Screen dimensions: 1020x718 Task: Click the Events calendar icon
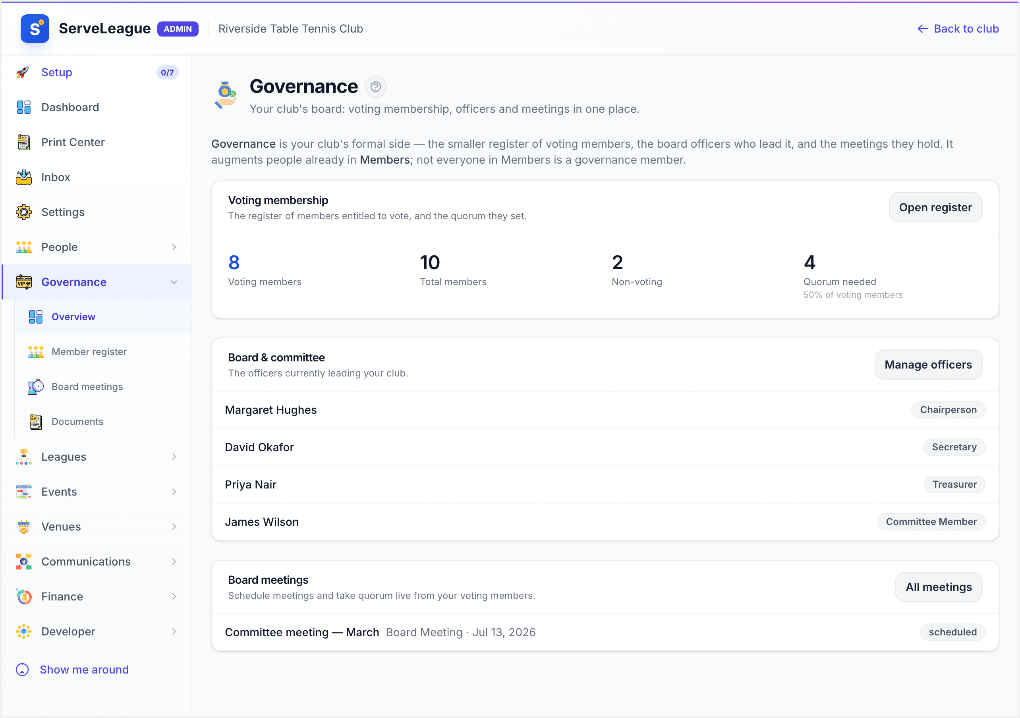[23, 492]
